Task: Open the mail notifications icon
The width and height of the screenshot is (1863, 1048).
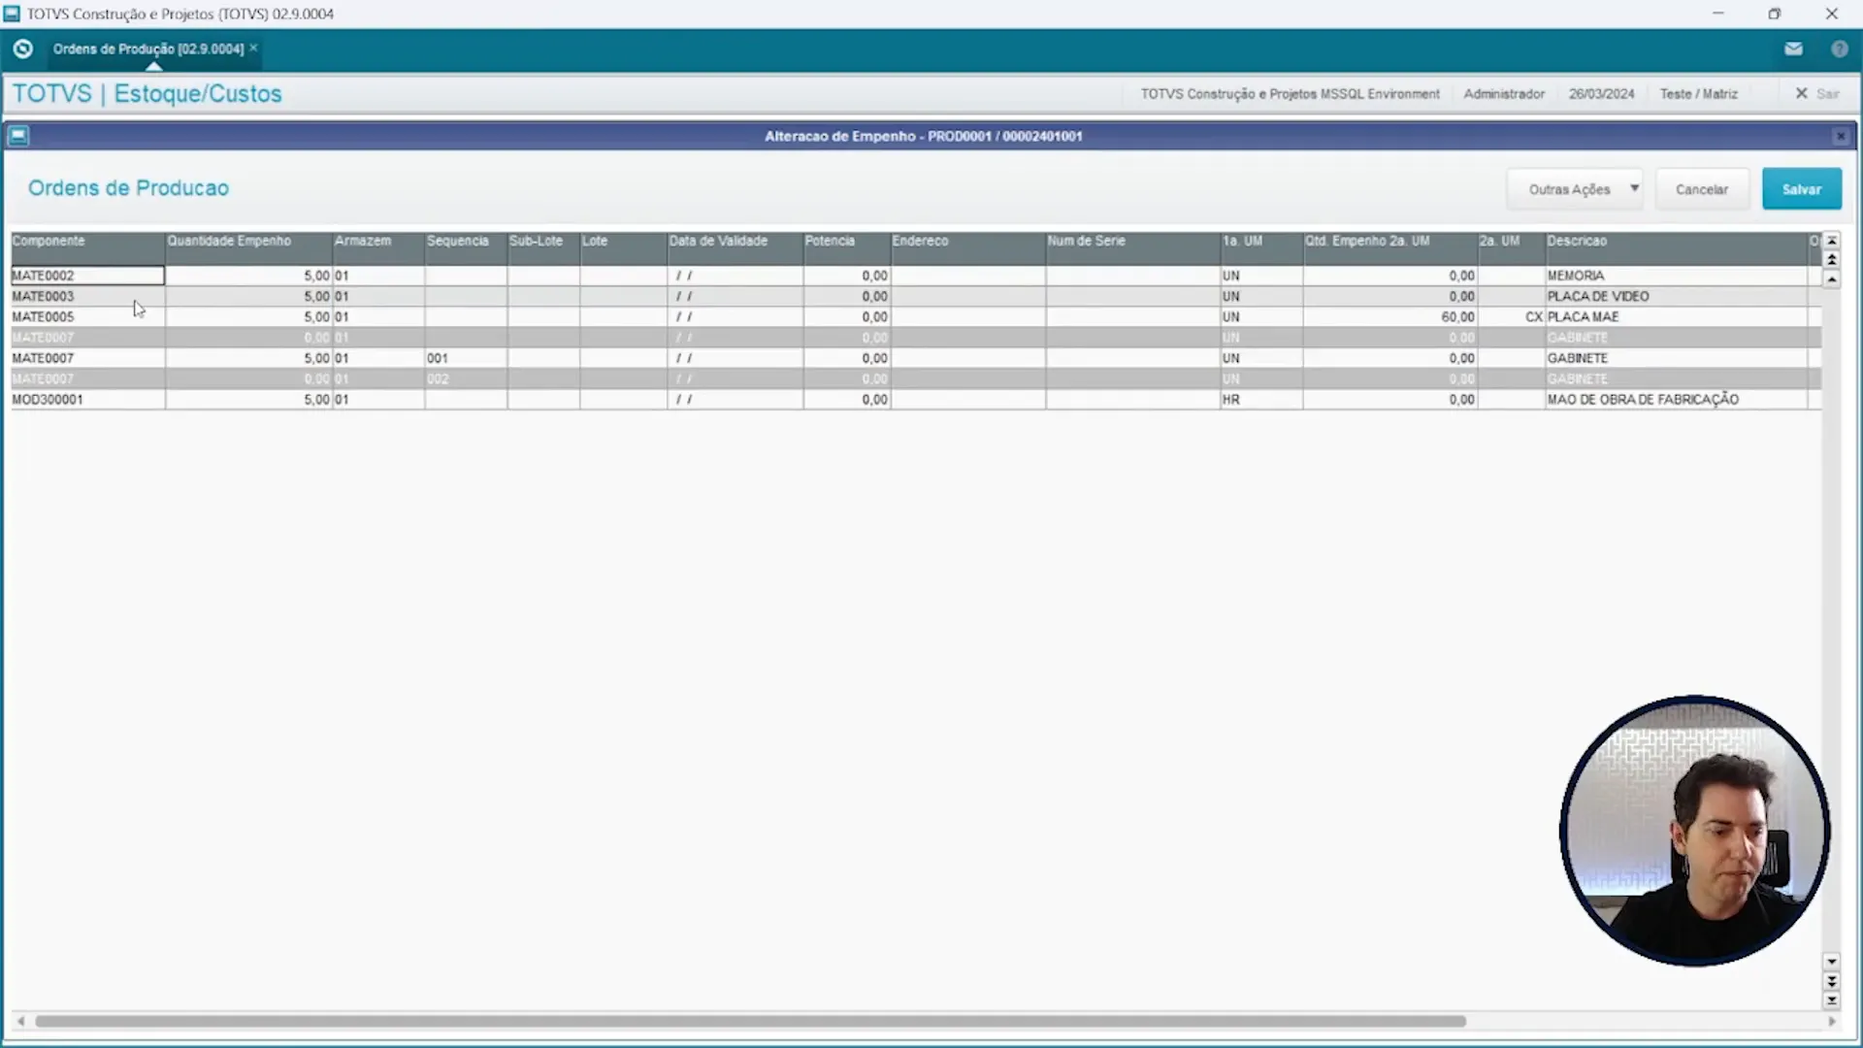Action: (1793, 48)
